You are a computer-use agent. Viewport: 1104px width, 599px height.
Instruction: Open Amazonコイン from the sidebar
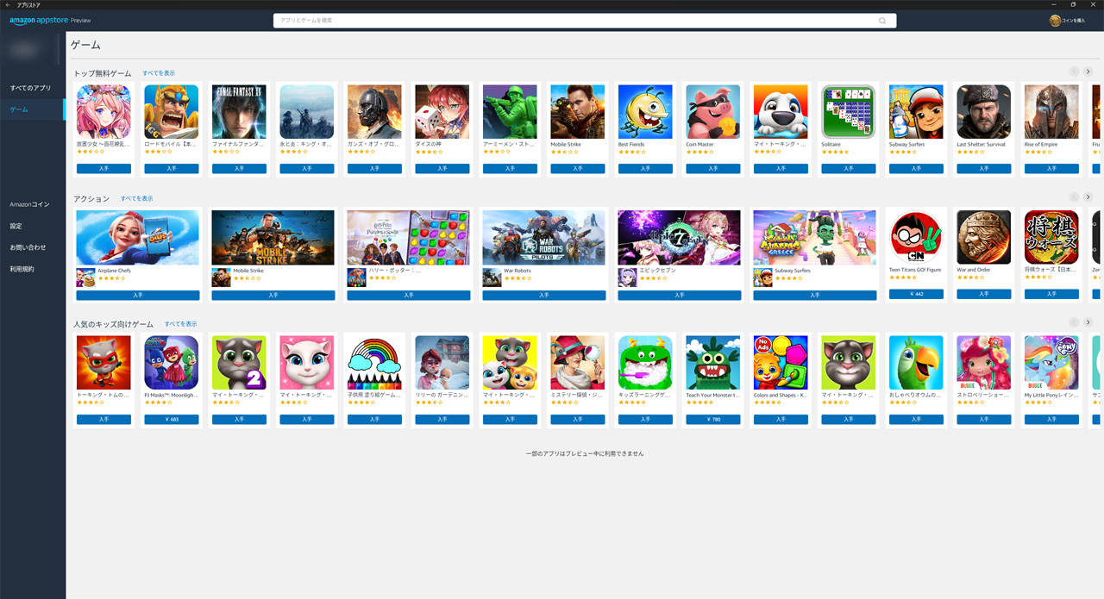pos(29,204)
